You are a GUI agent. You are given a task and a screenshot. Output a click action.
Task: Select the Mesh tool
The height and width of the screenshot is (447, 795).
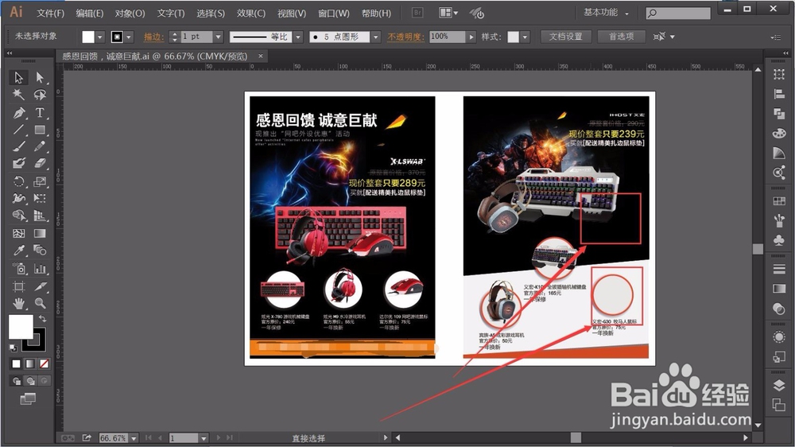coord(19,233)
